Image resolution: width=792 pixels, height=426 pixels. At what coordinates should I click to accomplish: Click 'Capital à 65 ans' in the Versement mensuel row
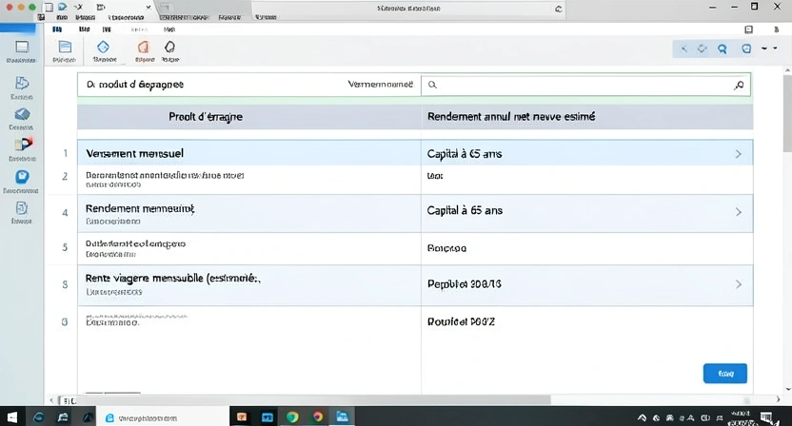click(465, 154)
